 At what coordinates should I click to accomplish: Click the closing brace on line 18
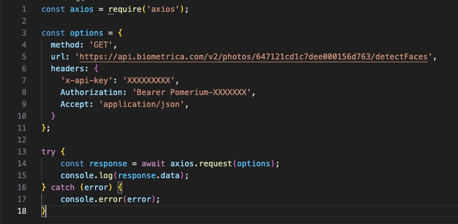pyautogui.click(x=44, y=211)
